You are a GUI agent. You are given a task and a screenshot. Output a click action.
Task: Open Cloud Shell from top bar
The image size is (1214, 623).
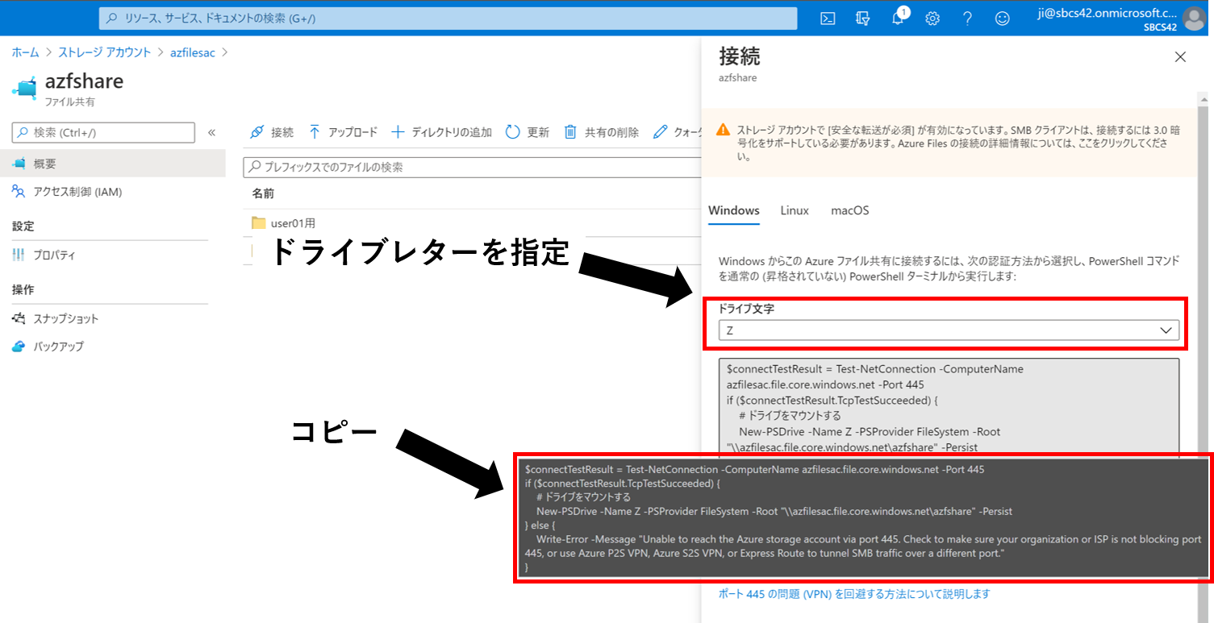828,19
